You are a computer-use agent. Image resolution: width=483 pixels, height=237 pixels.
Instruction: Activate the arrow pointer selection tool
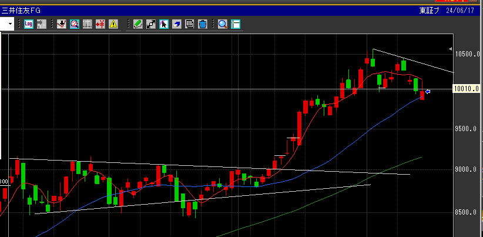pos(163,24)
